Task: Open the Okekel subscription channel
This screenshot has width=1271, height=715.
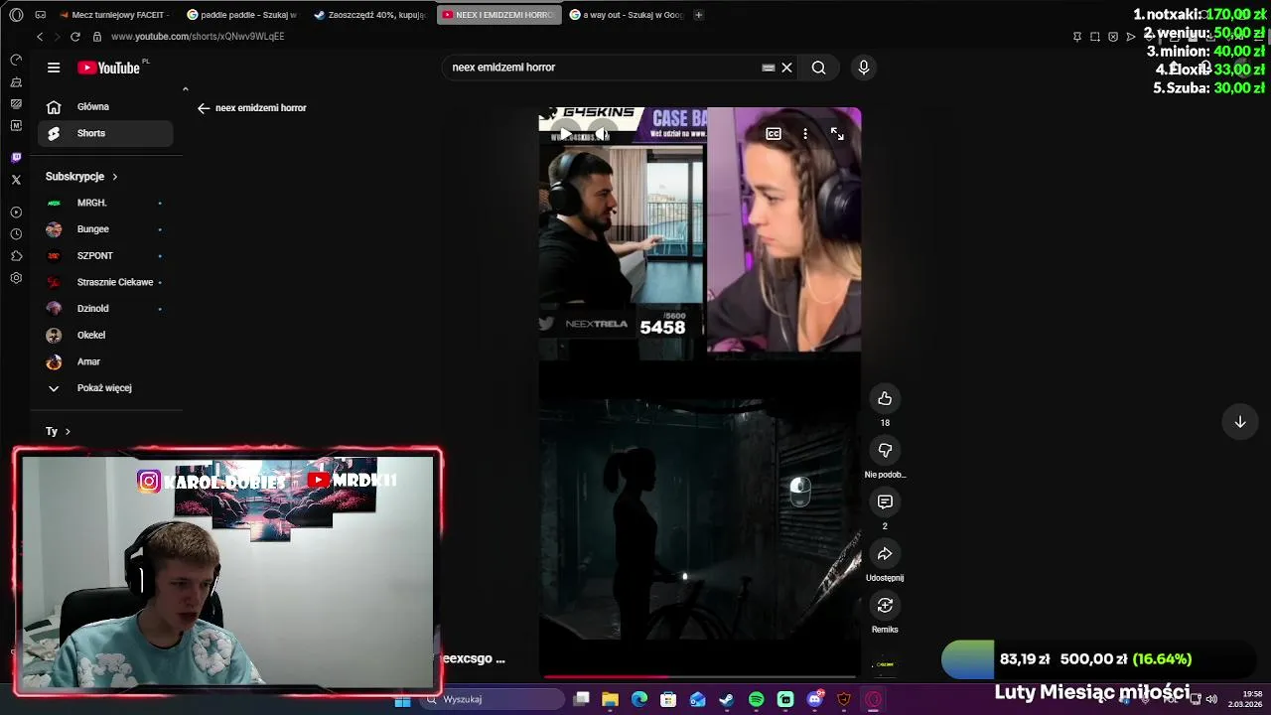Action: tap(105, 335)
